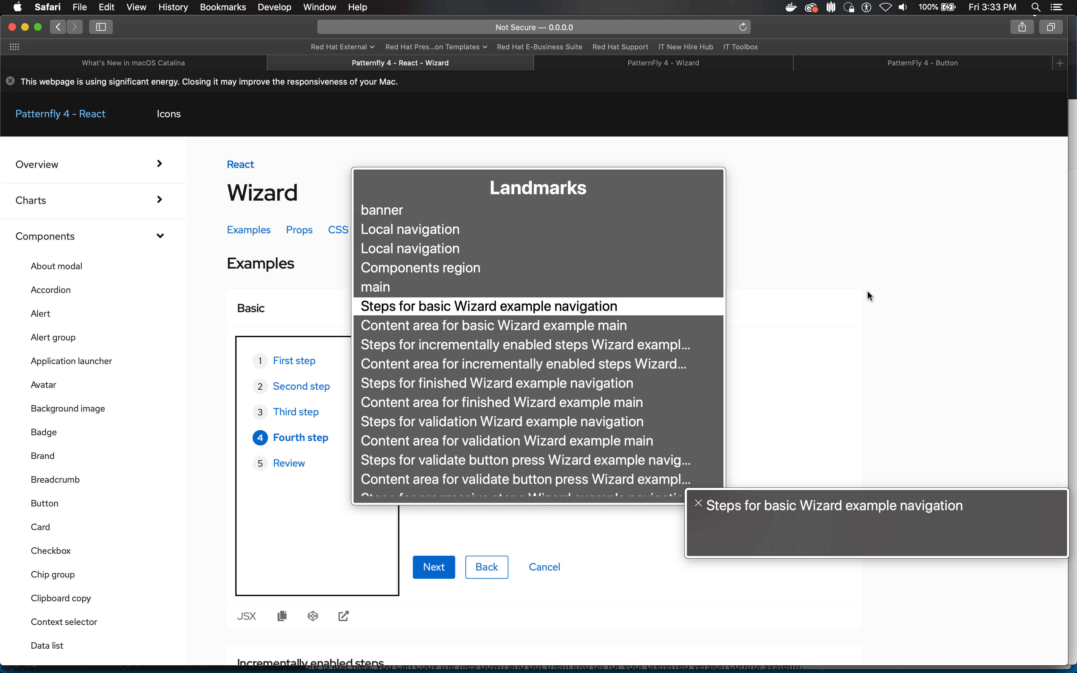The width and height of the screenshot is (1077, 673).
Task: Select the 'main' landmark in the Landmarks list
Action: [375, 287]
